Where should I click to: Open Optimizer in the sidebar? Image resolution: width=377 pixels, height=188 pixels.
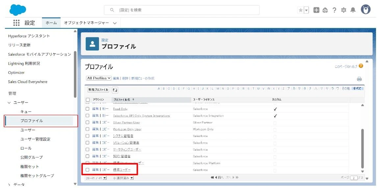(16, 72)
